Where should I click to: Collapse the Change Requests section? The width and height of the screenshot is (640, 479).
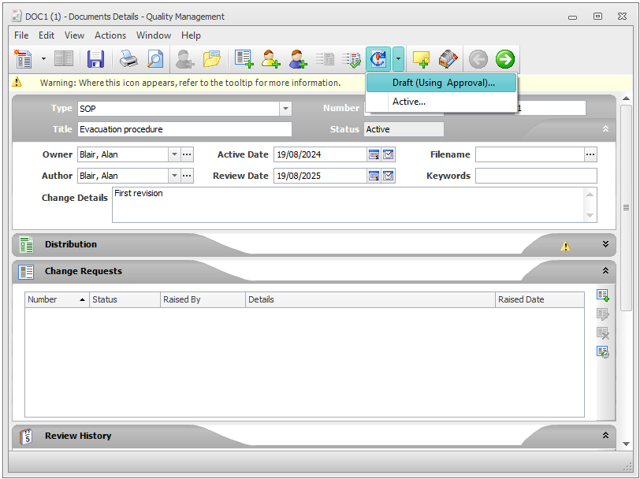pyautogui.click(x=605, y=271)
